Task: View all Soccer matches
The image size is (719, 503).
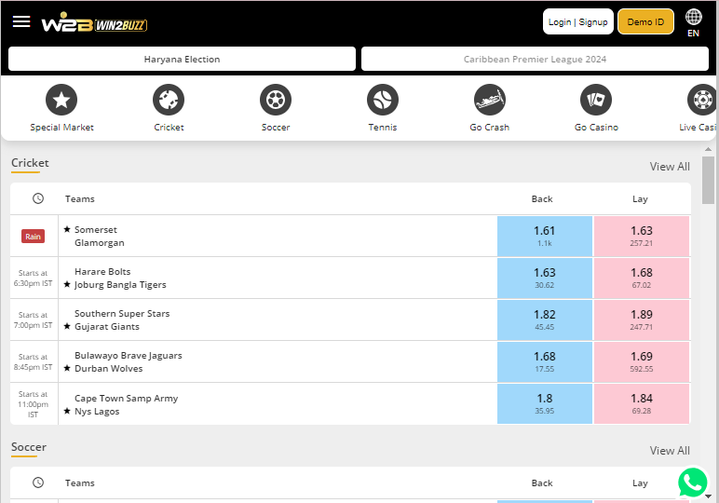Action: click(x=670, y=451)
